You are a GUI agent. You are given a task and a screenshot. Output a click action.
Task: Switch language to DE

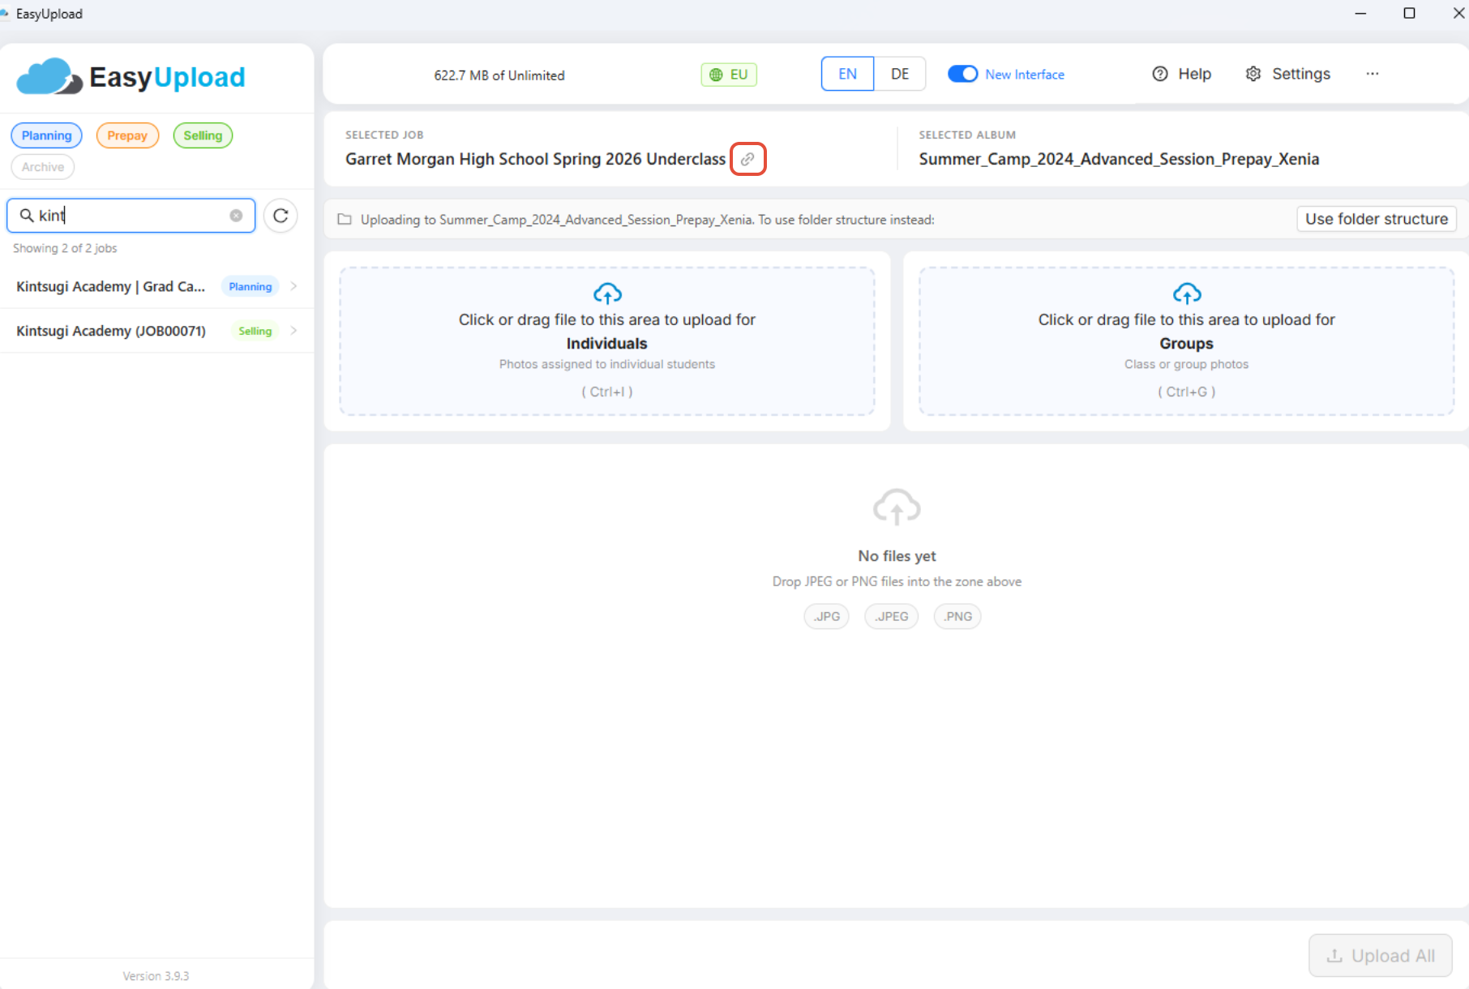click(900, 74)
